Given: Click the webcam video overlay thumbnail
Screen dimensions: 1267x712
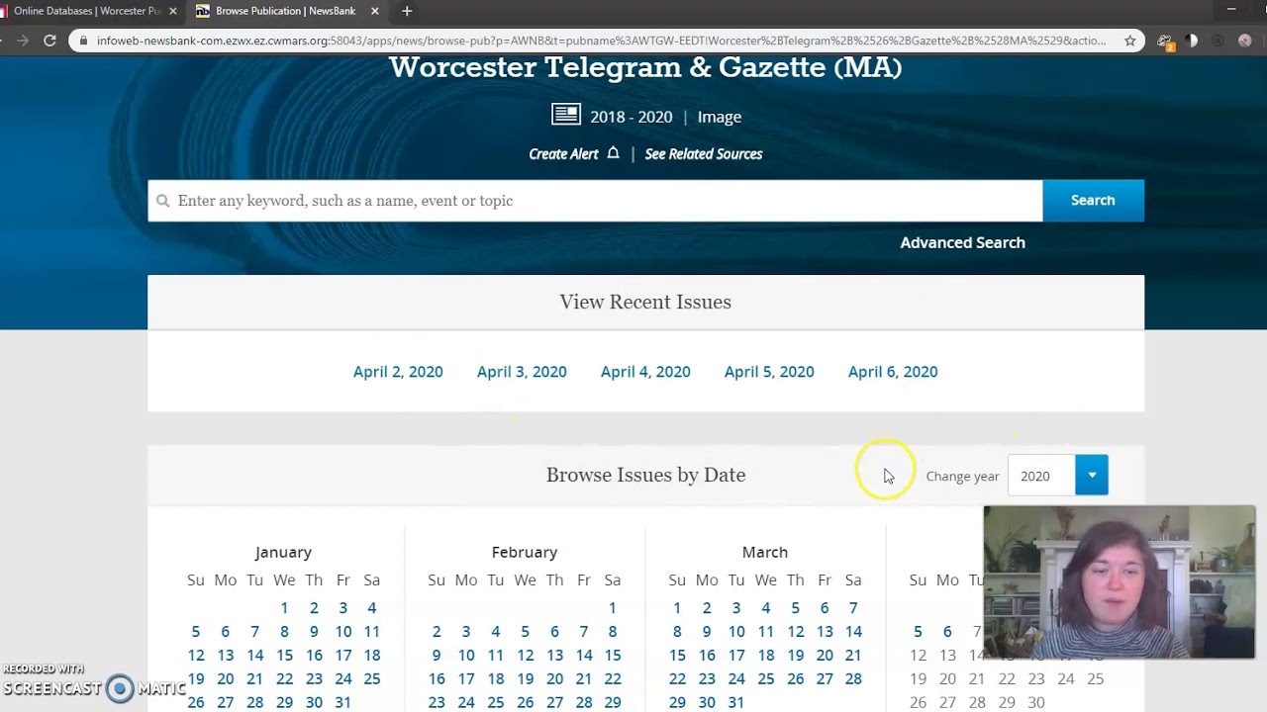Looking at the screenshot, I should [x=1120, y=582].
